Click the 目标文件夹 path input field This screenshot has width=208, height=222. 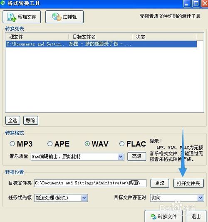(90, 183)
